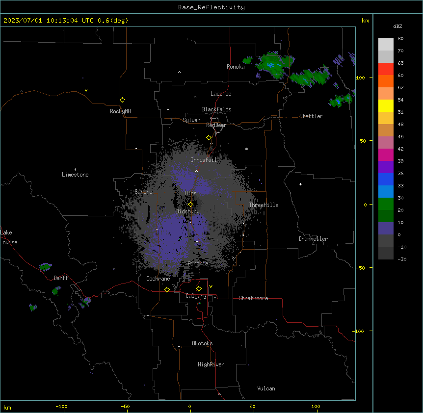
Task: Click the Base_Reflectivity title
Action: point(211,7)
